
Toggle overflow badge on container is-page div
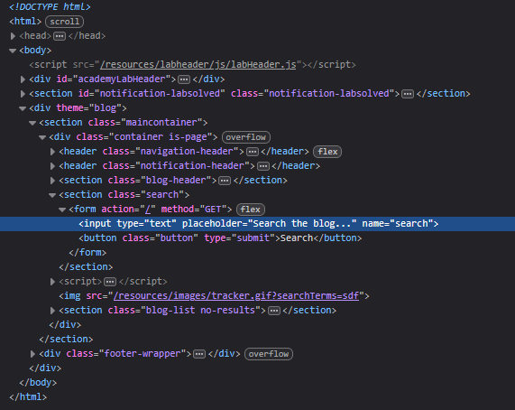click(x=246, y=137)
